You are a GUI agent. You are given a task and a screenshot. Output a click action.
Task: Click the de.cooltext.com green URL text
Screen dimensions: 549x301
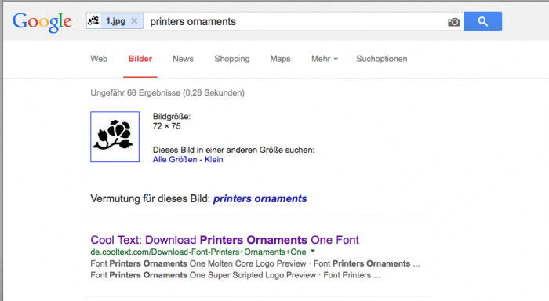coord(198,252)
